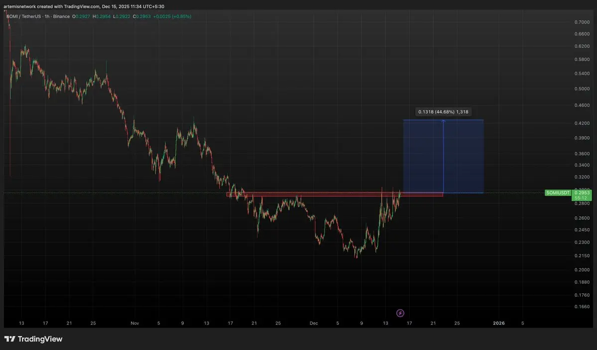Click the 0.6600 price axis label
The image size is (597, 350).
point(582,34)
